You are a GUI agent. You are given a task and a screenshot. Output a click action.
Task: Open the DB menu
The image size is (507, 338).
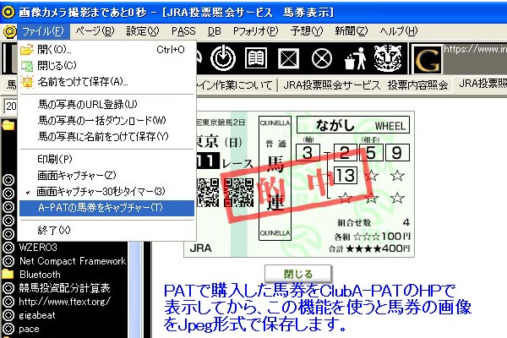[x=214, y=31]
